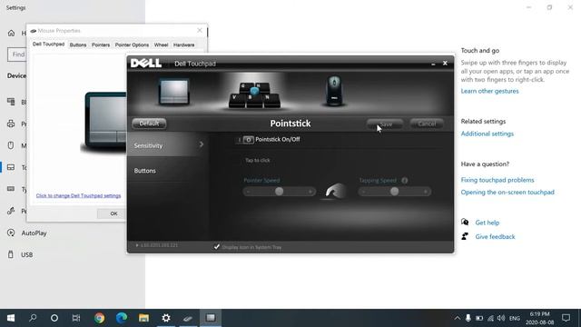Screen dimensions: 581x327
Task: Switch to the Hardware tab in Mouse Properties
Action: [183, 45]
